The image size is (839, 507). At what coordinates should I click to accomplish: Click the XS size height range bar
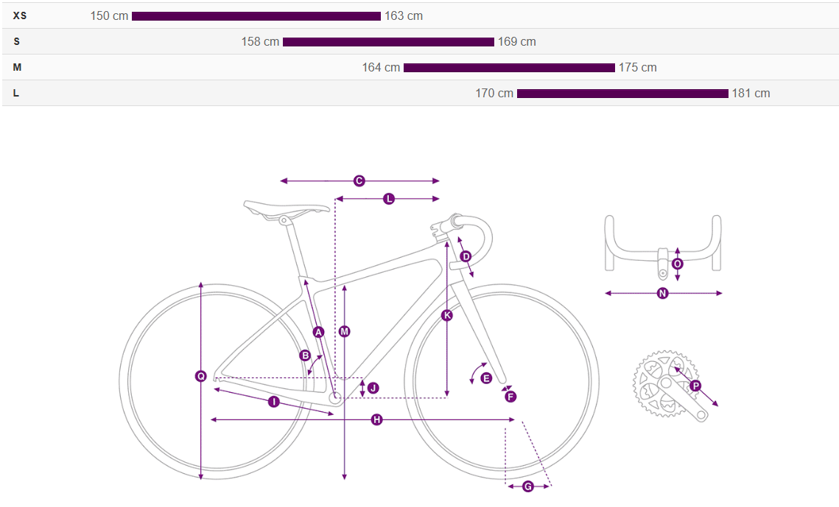tap(256, 16)
